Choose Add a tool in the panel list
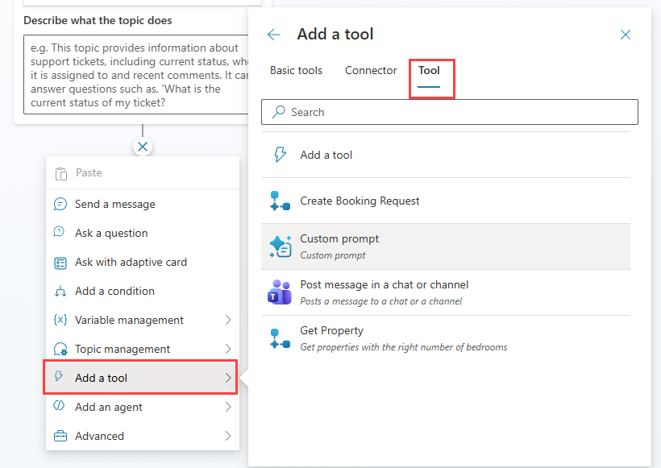661x468 pixels. pyautogui.click(x=446, y=155)
